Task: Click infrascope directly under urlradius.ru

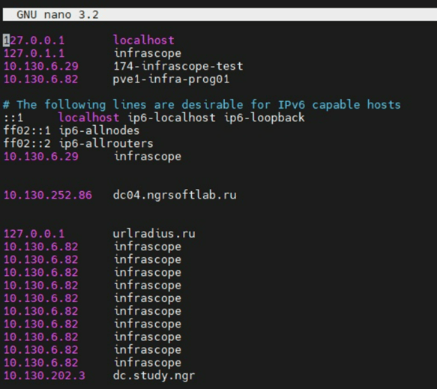Action: point(148,247)
